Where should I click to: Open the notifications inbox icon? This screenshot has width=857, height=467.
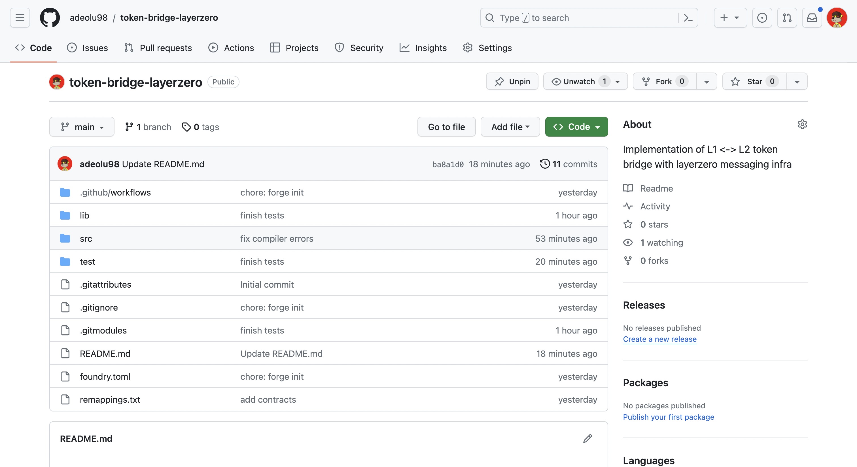coord(812,18)
